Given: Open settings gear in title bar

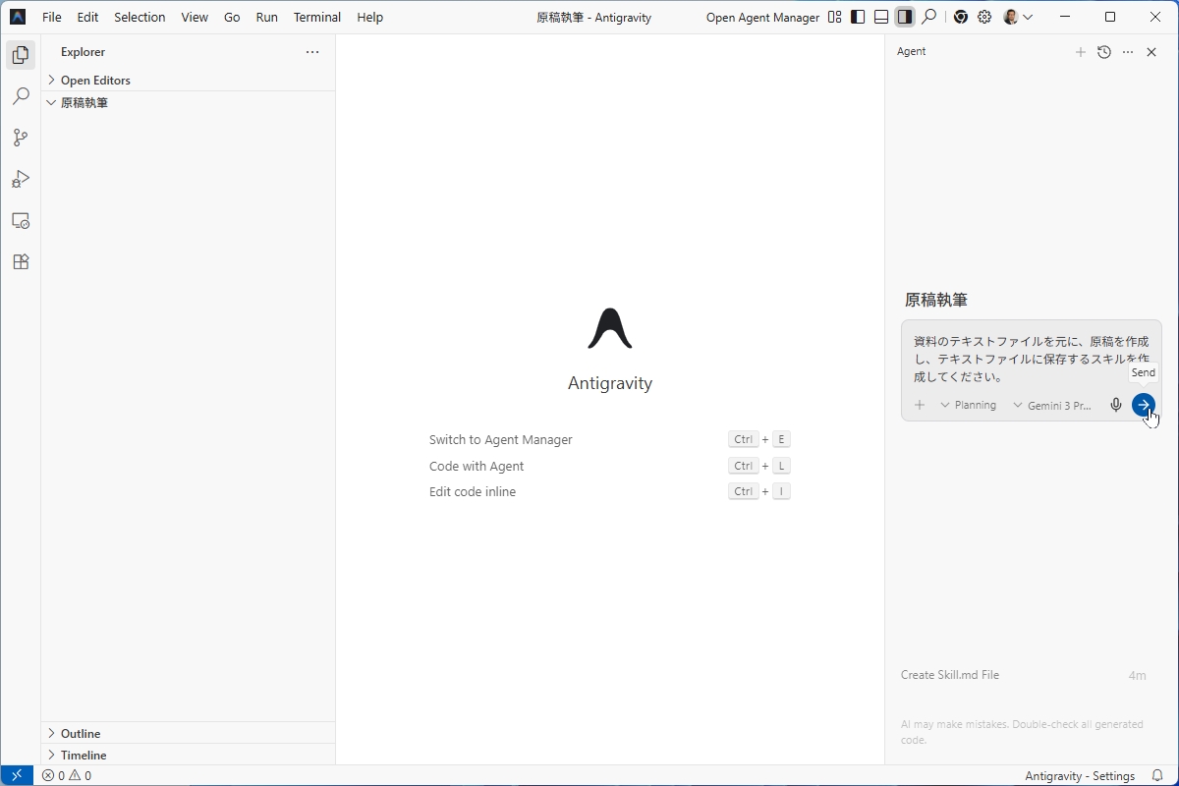Looking at the screenshot, I should pos(984,17).
